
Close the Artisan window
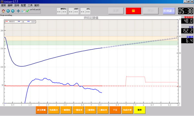click(x=192, y=2)
